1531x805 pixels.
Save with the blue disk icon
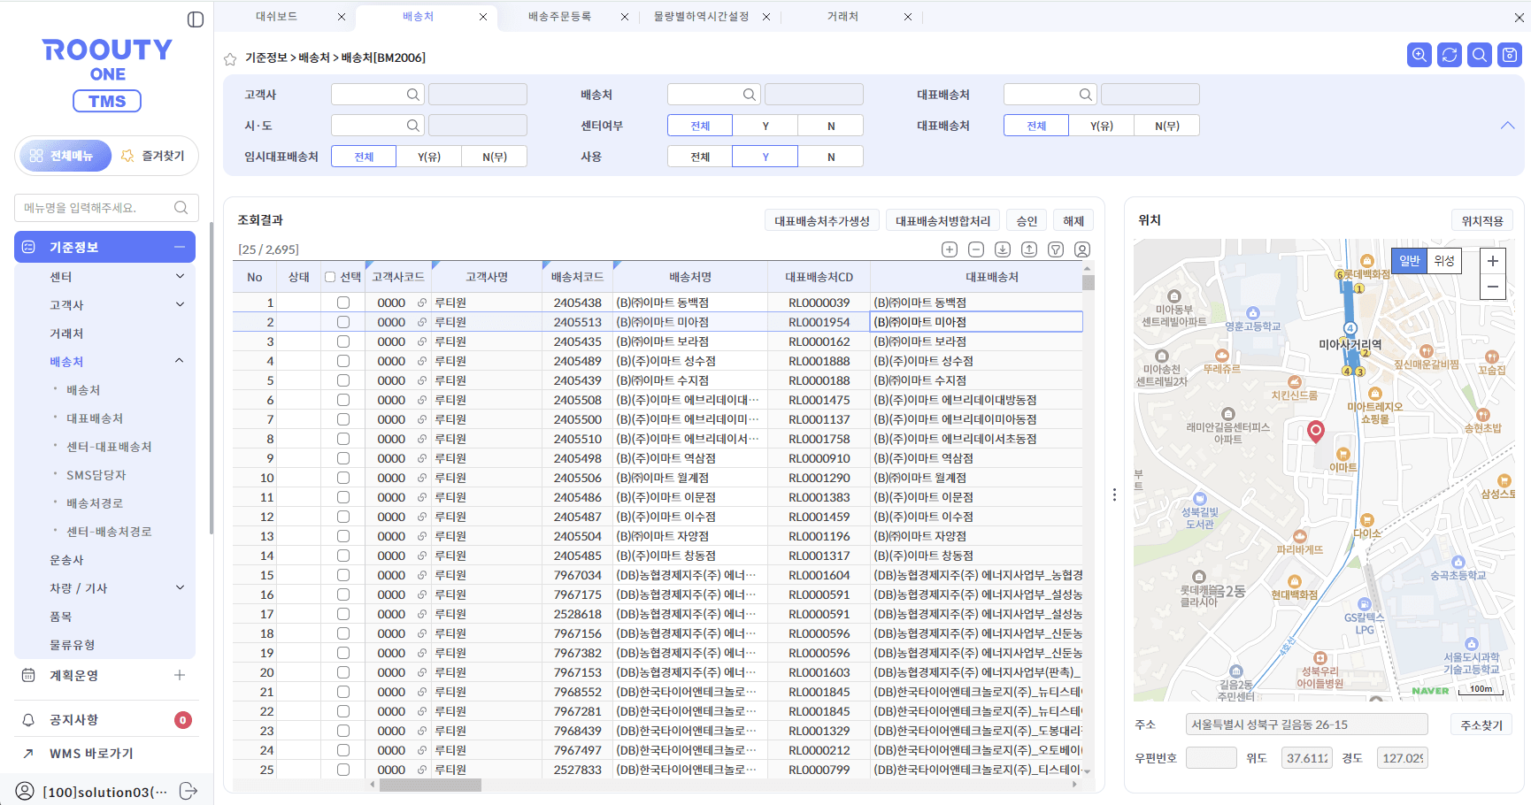point(1510,55)
